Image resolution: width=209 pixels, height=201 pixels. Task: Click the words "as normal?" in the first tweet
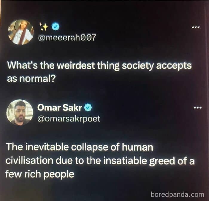tap(31, 79)
